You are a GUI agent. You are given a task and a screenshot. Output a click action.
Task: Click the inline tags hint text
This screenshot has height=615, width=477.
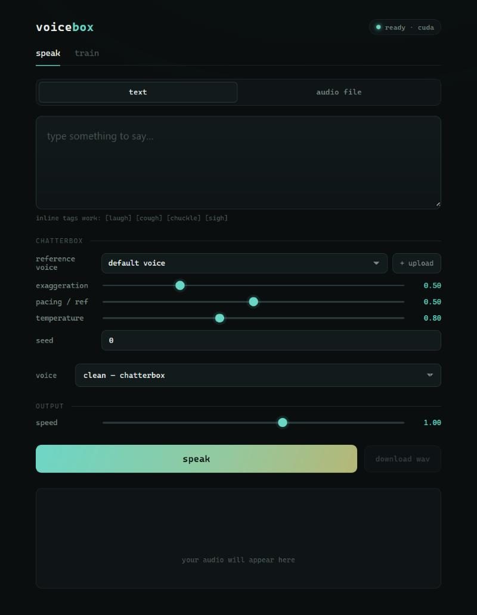click(x=132, y=218)
